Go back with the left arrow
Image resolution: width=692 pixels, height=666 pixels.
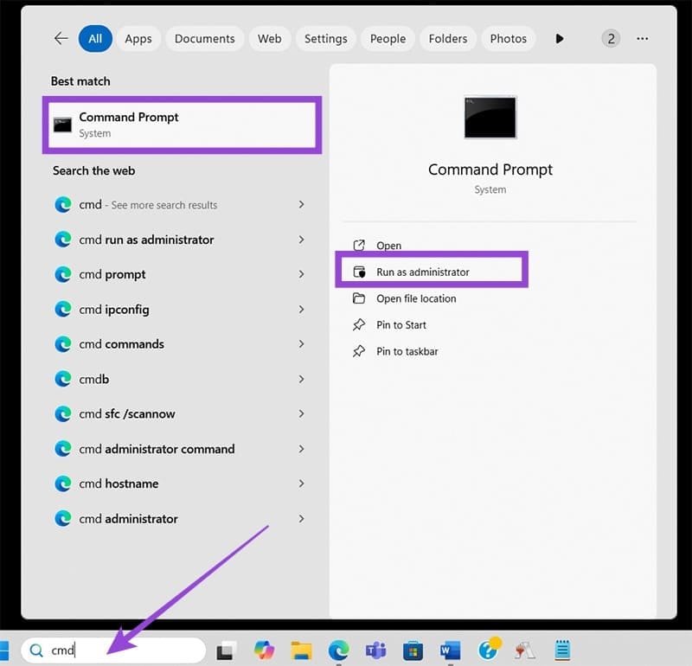[x=61, y=38]
